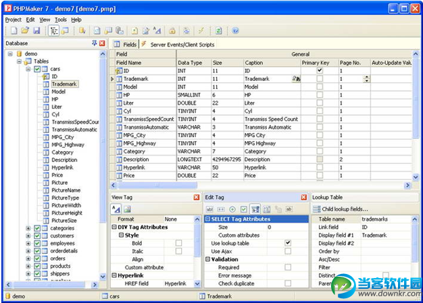
Task: Click the A-style font toolbar icon
Action: pyautogui.click(x=157, y=30)
